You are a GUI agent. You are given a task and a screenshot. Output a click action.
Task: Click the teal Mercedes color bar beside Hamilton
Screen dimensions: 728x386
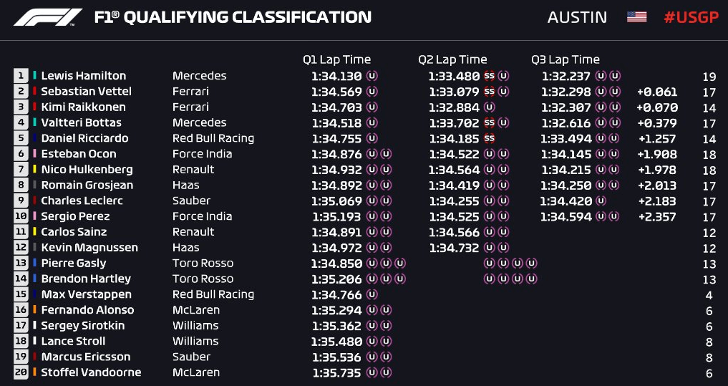(35, 75)
